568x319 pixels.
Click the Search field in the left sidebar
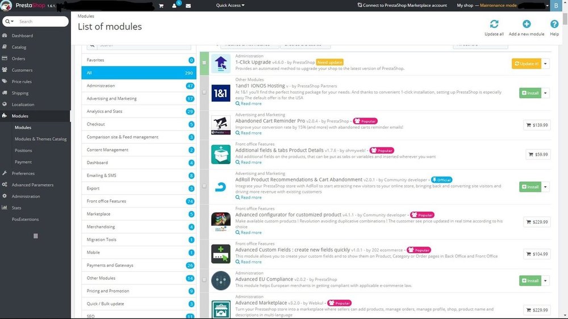40,22
